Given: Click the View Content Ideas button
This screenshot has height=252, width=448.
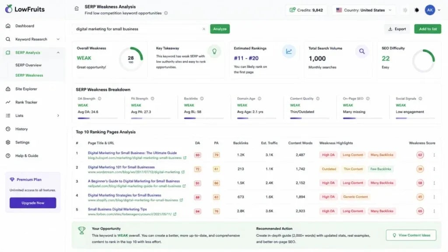Looking at the screenshot, I should pos(411,235).
